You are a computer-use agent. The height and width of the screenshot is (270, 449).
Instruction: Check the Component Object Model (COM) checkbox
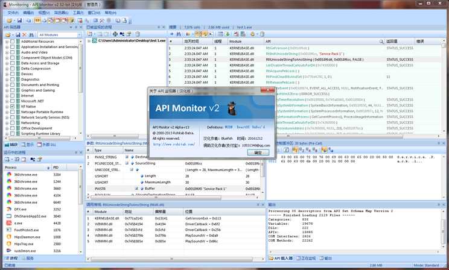point(12,58)
